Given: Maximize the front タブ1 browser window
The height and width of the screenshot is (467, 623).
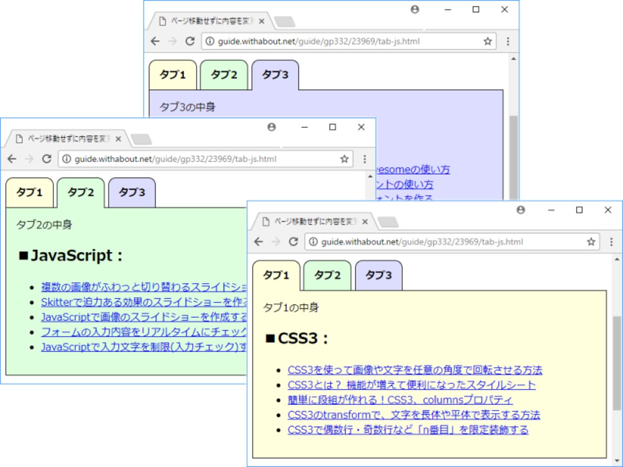Looking at the screenshot, I should tap(579, 210).
